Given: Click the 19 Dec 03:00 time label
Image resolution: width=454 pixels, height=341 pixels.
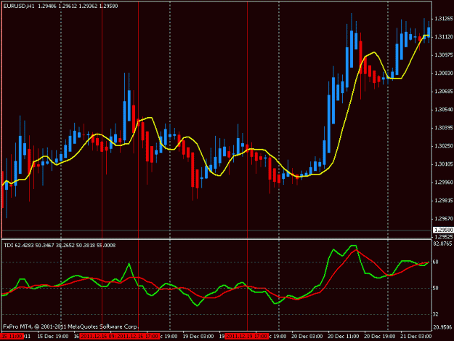Looking at the screenshot, I should (198, 337).
